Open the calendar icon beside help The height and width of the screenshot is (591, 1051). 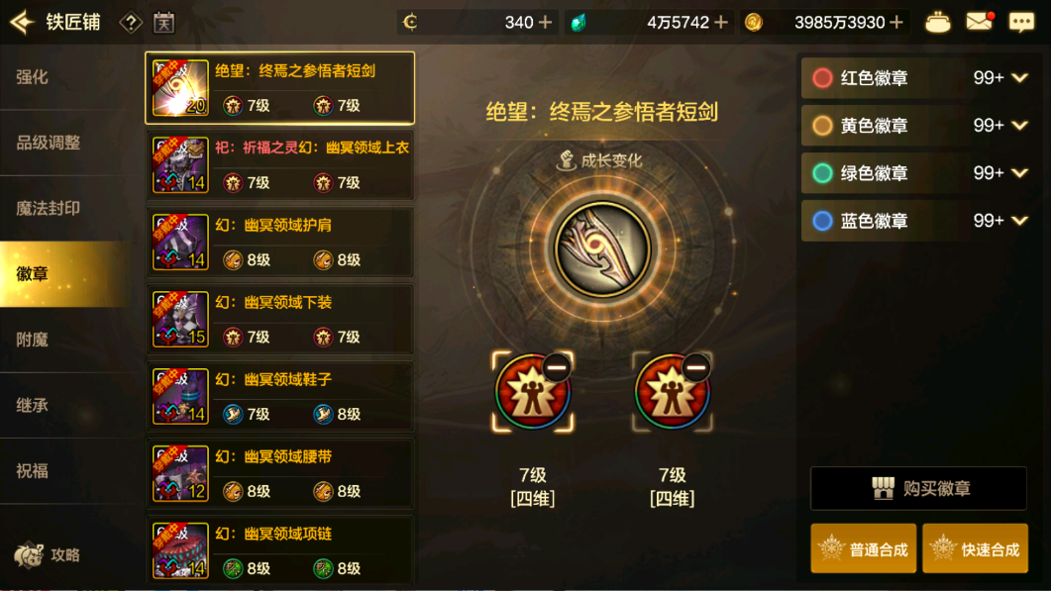pyautogui.click(x=163, y=23)
